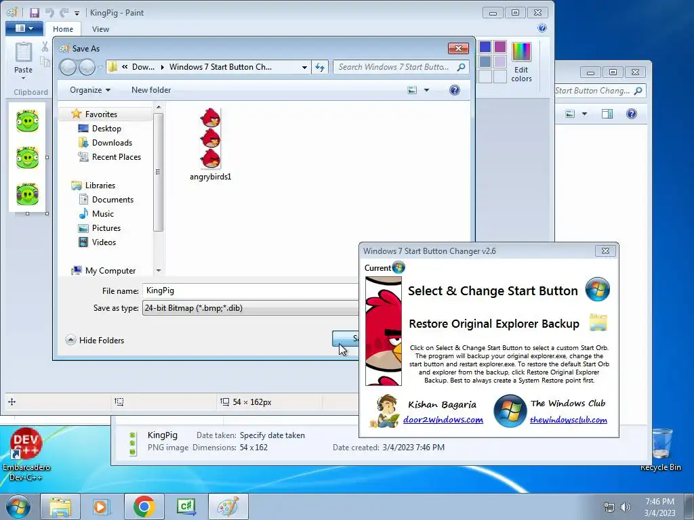Select Pictures library in navigation pane
Viewport: 694px width, 520px height.
pyautogui.click(x=106, y=228)
